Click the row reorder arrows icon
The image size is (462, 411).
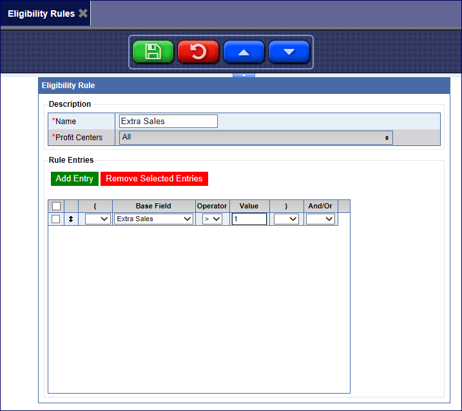tap(71, 219)
